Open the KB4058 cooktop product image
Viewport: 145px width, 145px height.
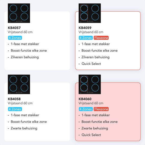(19, 84)
